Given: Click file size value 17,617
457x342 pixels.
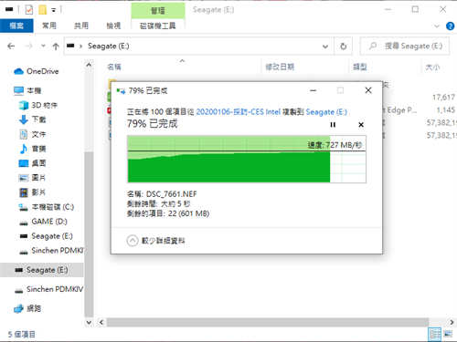Looking at the screenshot, I should (443, 98).
